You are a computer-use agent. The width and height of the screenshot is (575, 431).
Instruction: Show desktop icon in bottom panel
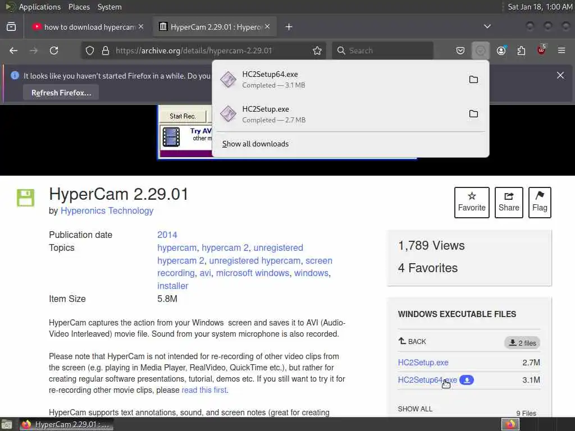[x=7, y=424]
